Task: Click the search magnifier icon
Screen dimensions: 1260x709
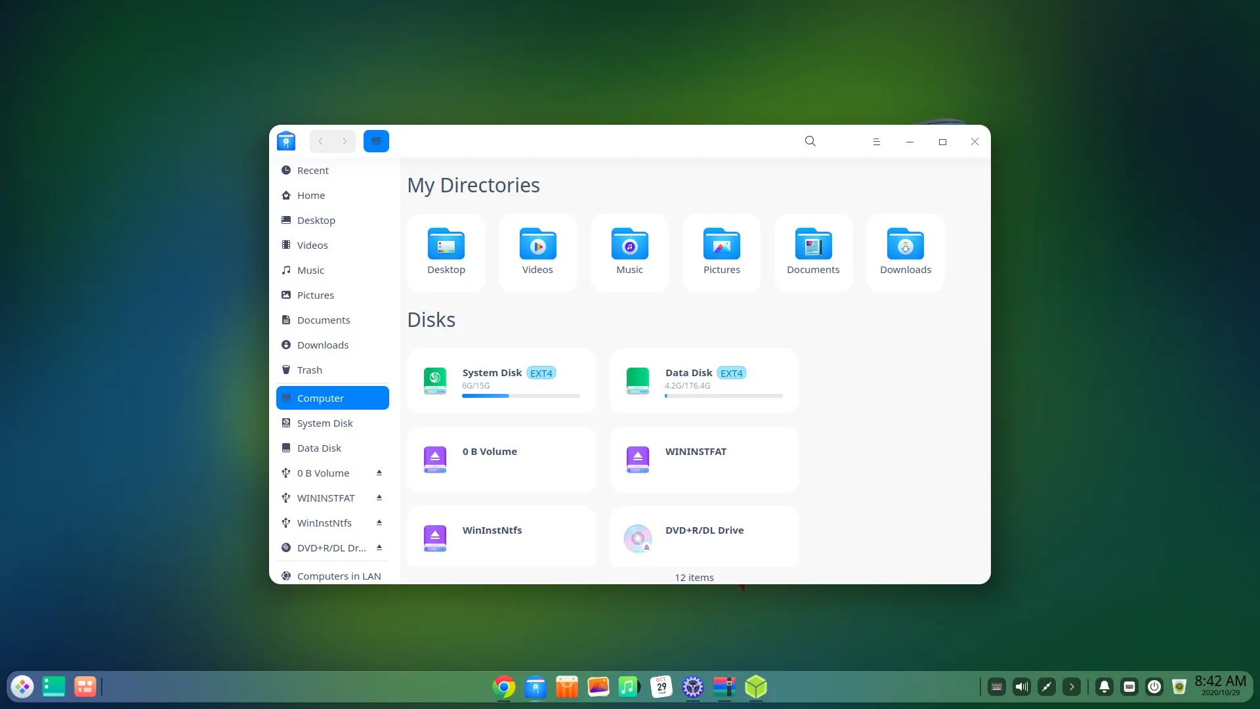Action: 810,141
